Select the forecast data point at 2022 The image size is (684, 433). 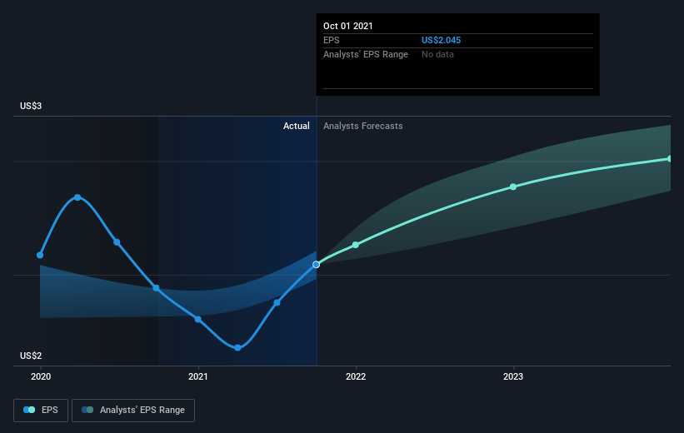click(356, 245)
